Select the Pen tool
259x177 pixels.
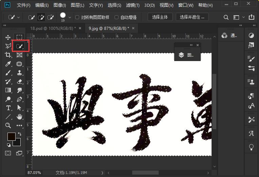[x=19, y=99]
